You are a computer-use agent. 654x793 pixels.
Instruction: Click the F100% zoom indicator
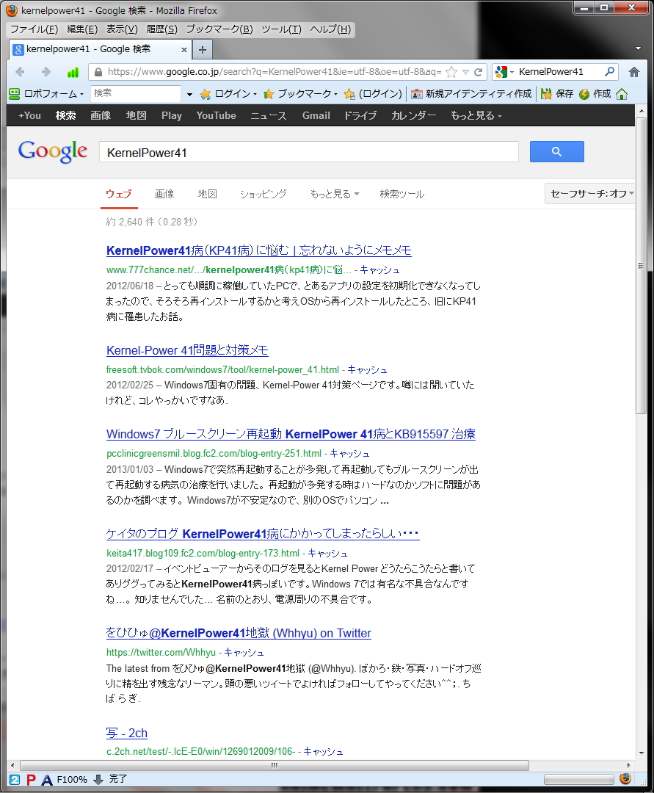pos(72,779)
